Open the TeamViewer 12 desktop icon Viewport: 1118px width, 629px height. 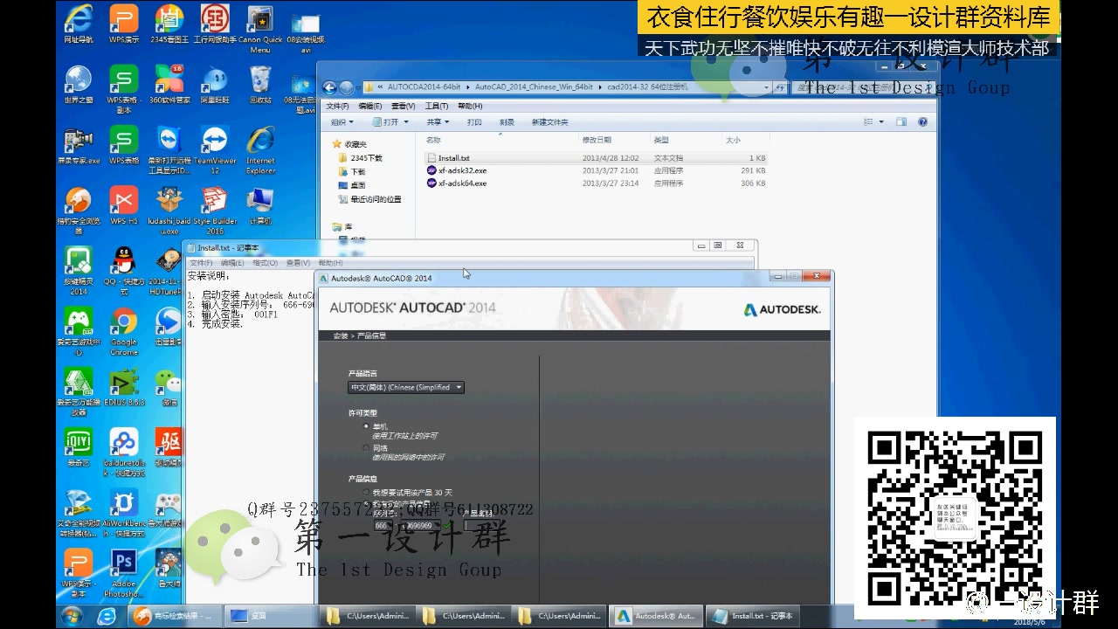click(x=215, y=149)
